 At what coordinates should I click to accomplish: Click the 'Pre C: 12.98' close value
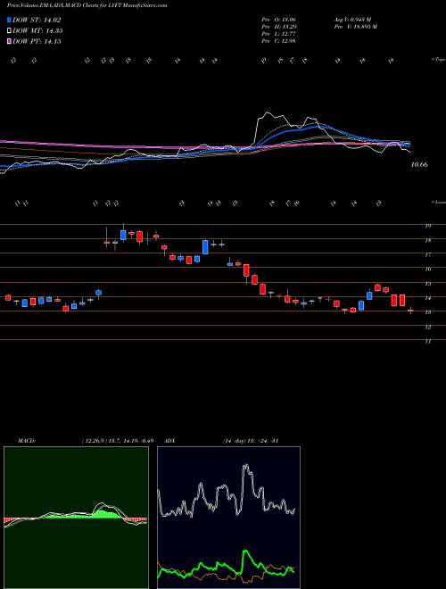click(x=278, y=40)
